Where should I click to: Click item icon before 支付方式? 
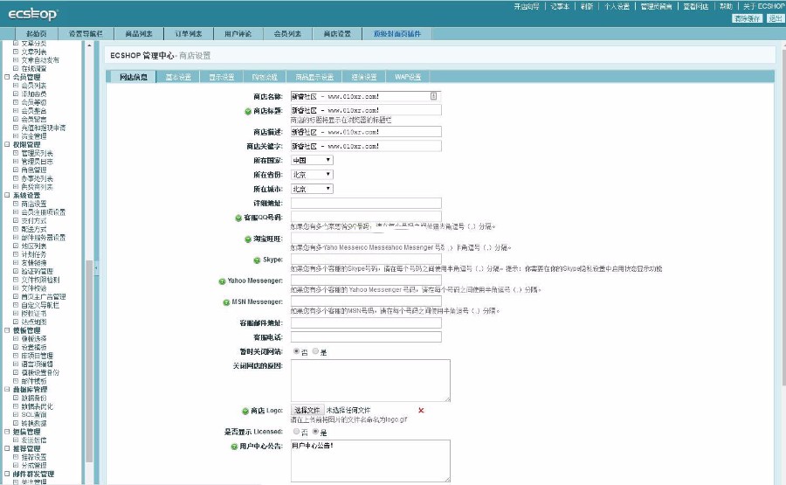[16, 221]
